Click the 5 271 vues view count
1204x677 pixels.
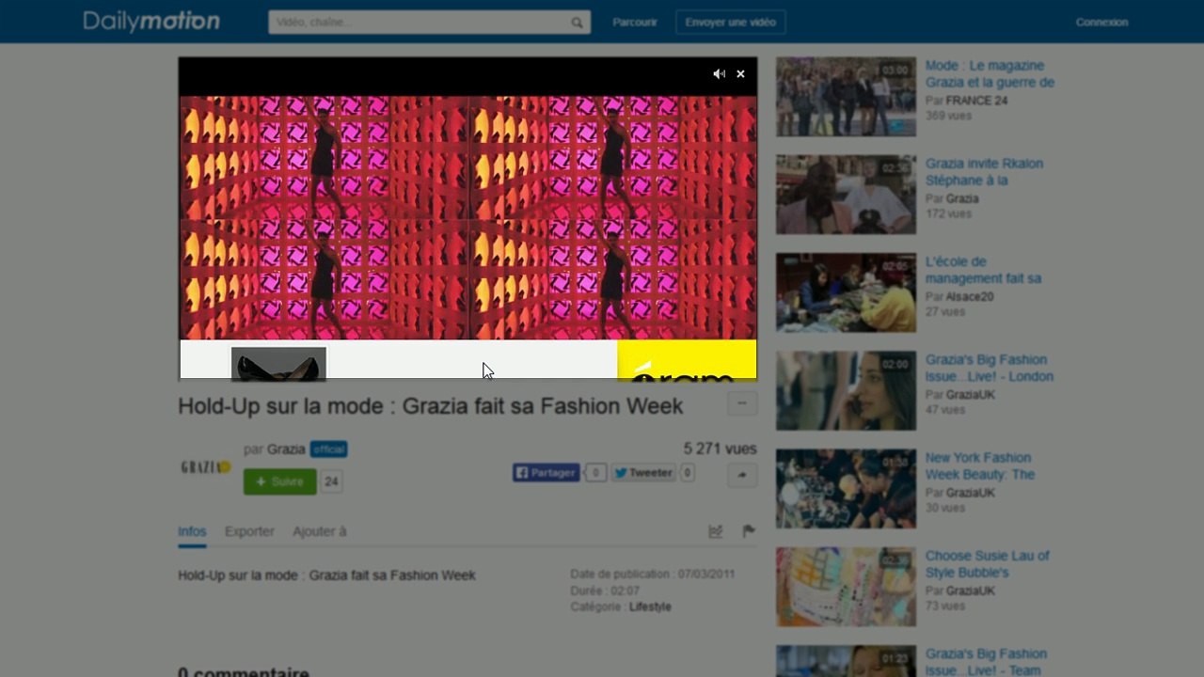point(720,449)
